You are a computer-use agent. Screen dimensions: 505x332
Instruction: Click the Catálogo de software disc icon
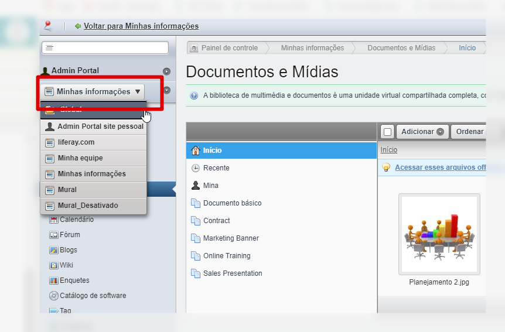click(x=54, y=296)
